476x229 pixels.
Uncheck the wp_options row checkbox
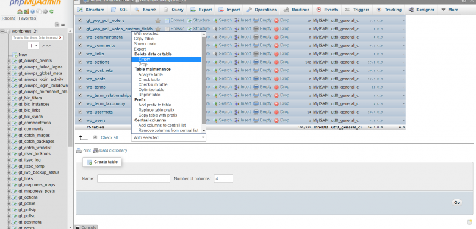(80, 62)
